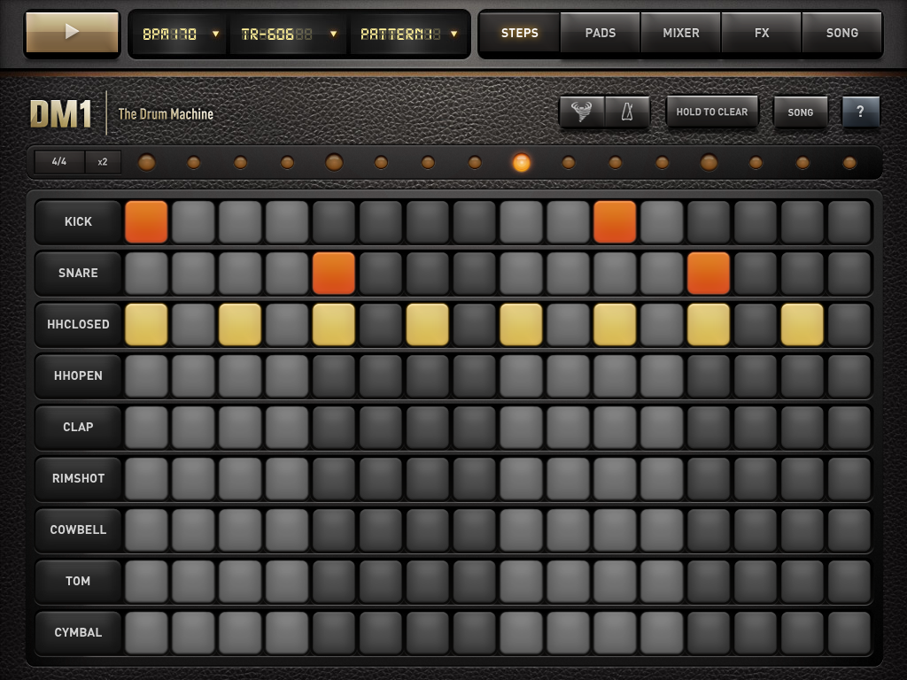Enable COWBELL step 13
This screenshot has height=680, width=907.
point(709,529)
